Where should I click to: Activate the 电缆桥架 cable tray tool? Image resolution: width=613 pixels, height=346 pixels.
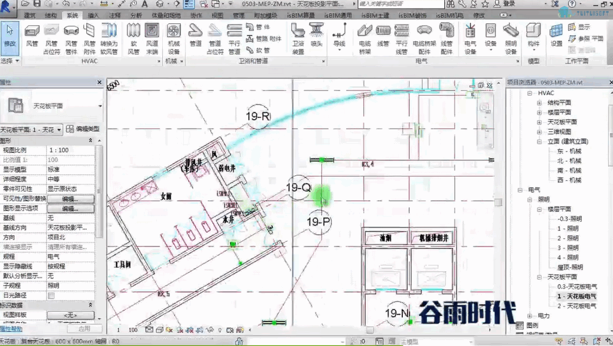(x=365, y=39)
